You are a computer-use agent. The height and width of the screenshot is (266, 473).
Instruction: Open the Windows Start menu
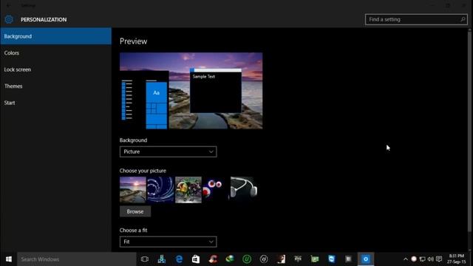[8, 259]
